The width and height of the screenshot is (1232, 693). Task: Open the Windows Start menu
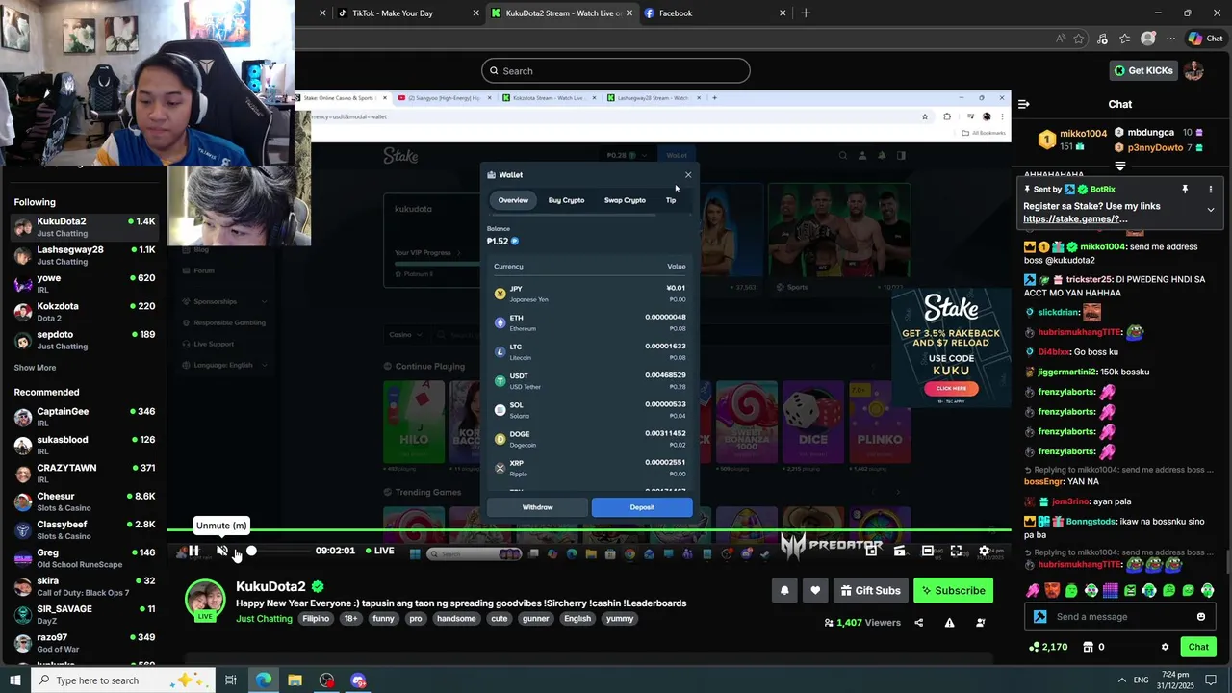[x=14, y=680]
